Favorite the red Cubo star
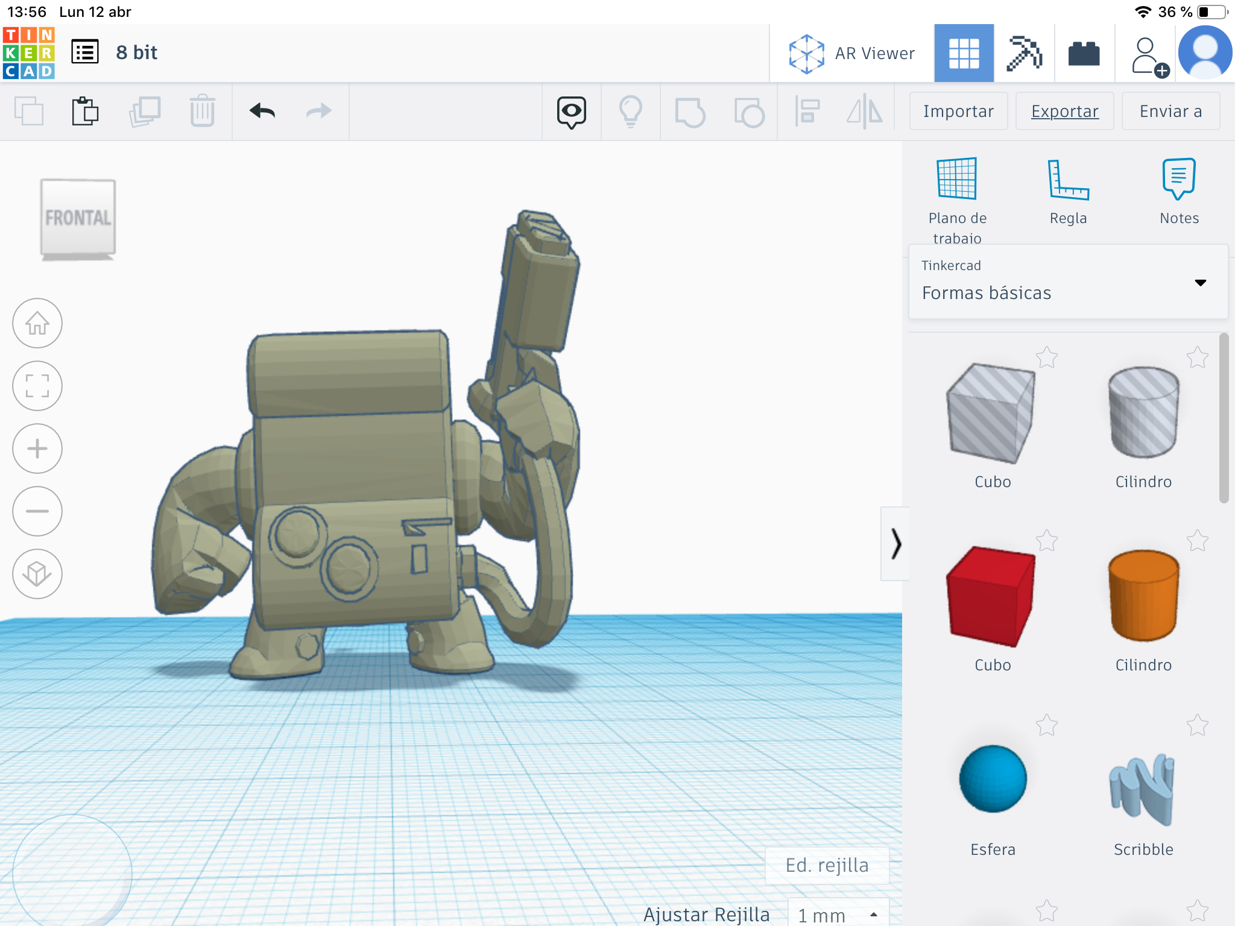This screenshot has width=1235, height=926. (x=1047, y=541)
